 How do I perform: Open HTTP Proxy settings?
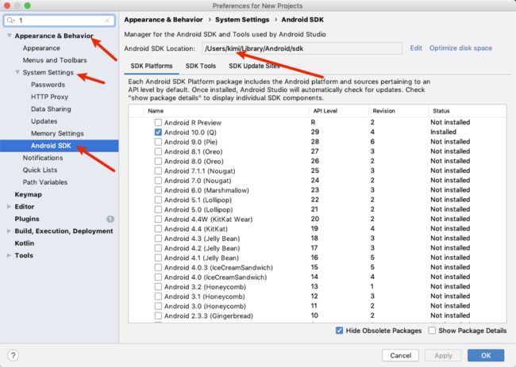click(x=49, y=97)
